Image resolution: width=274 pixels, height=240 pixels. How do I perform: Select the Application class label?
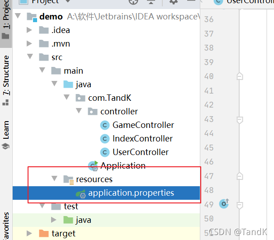point(123,166)
